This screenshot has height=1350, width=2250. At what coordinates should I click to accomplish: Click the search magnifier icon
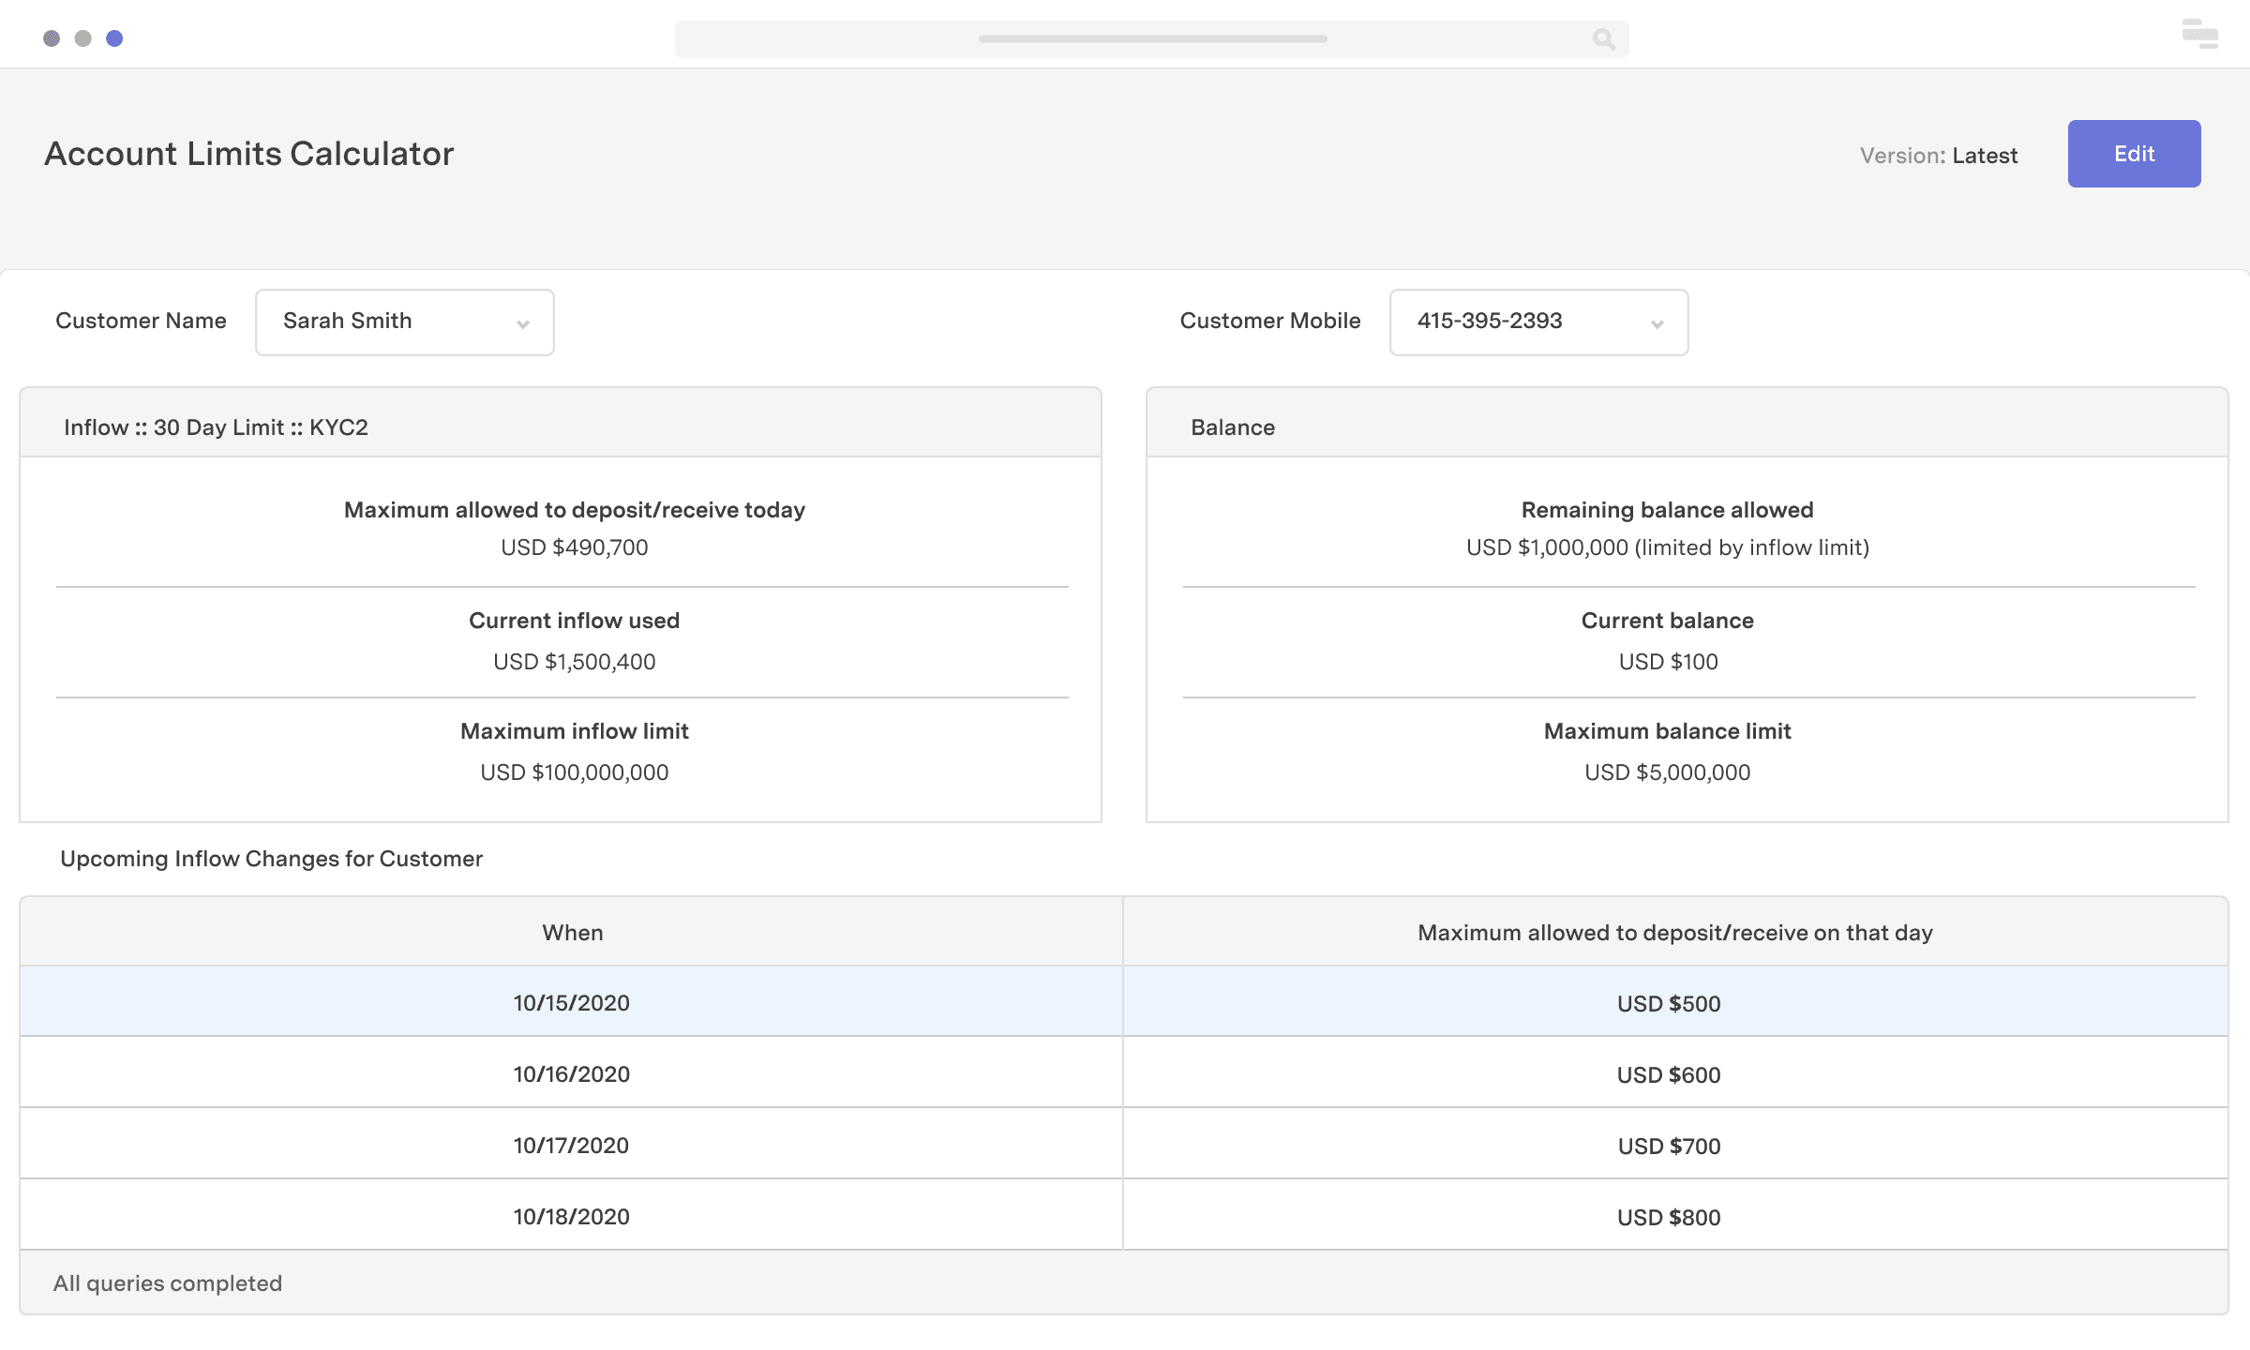click(1603, 39)
